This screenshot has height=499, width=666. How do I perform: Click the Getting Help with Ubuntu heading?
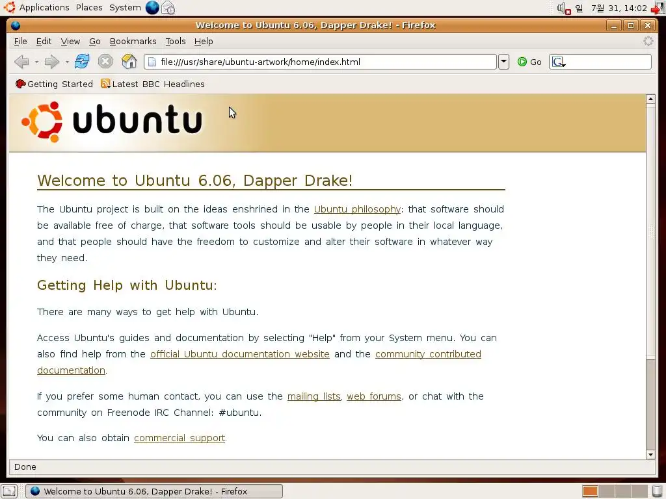coord(127,285)
